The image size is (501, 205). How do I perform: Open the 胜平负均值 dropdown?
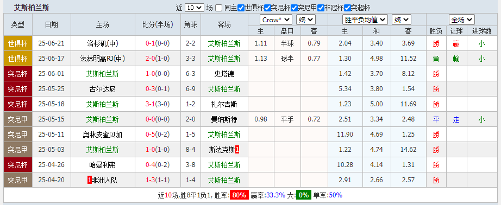pos(365,20)
